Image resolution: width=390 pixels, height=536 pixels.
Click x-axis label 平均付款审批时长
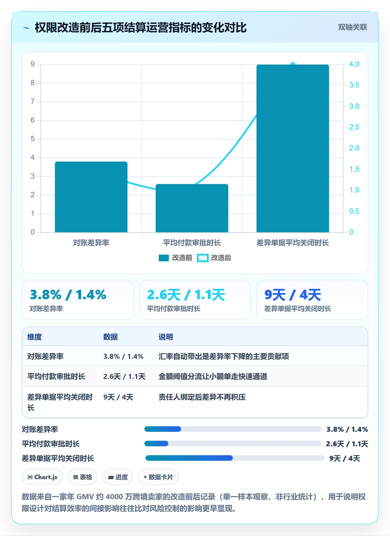pos(192,243)
